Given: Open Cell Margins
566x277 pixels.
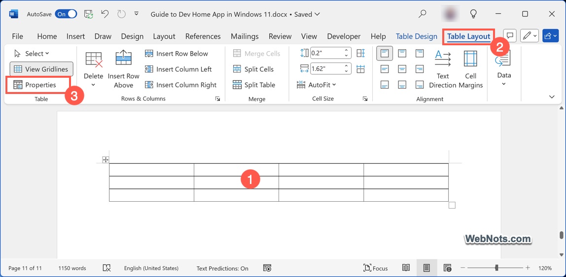Looking at the screenshot, I should pos(471,69).
